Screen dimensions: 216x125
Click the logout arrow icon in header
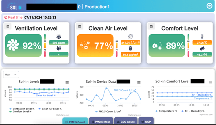coord(209,6)
